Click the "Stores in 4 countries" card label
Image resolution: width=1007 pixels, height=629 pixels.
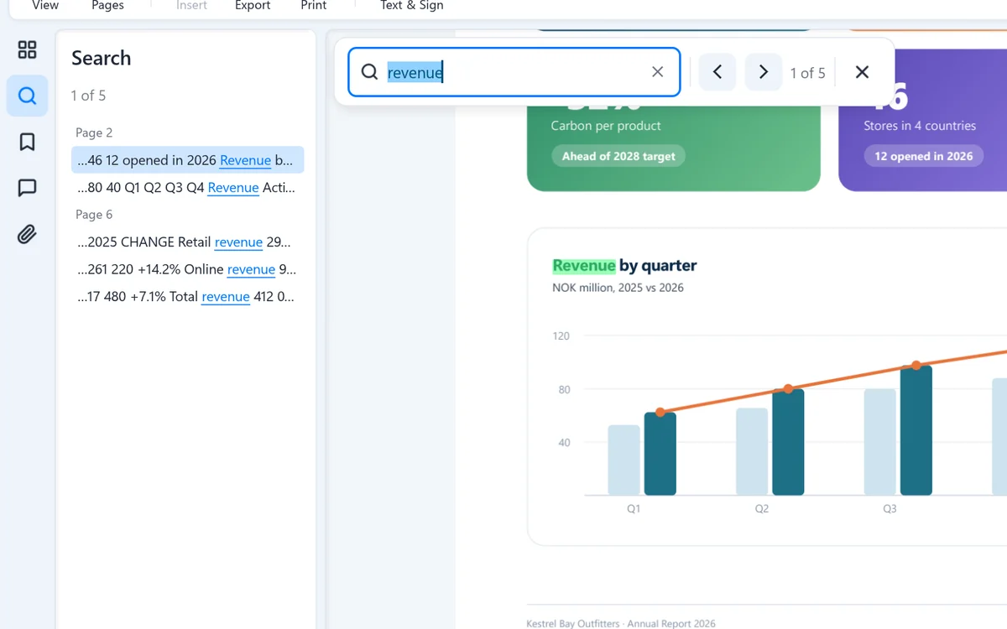coord(920,126)
